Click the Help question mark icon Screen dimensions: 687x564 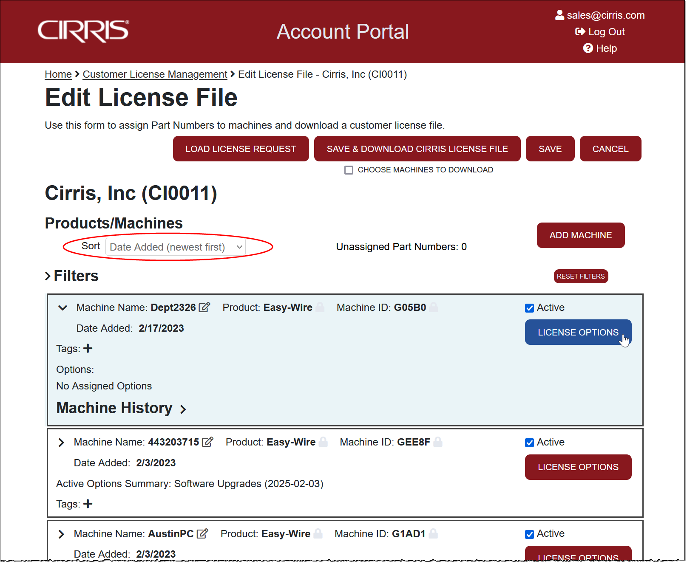[588, 48]
